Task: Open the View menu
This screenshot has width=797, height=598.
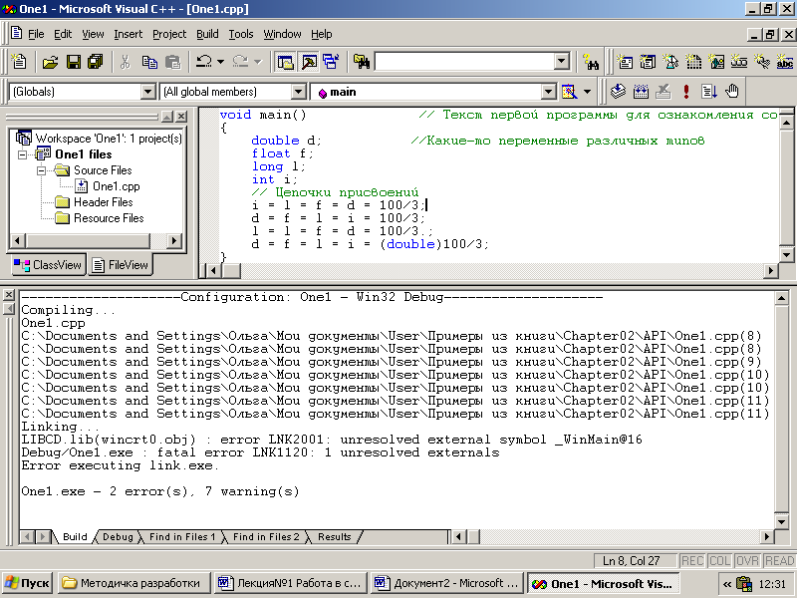Action: (x=93, y=34)
